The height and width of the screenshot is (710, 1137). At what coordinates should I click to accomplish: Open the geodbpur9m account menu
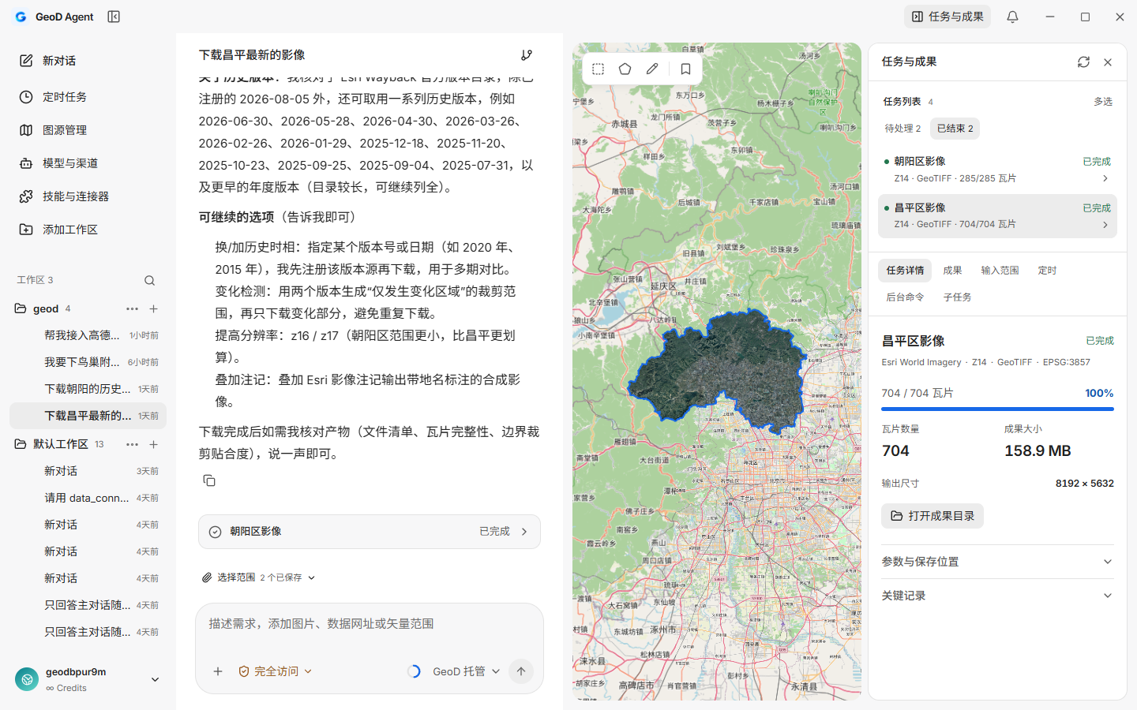tap(88, 679)
